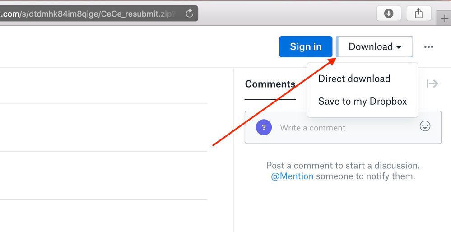451x232 pixels.
Task: Open the more options ellipsis menu
Action: [x=428, y=47]
